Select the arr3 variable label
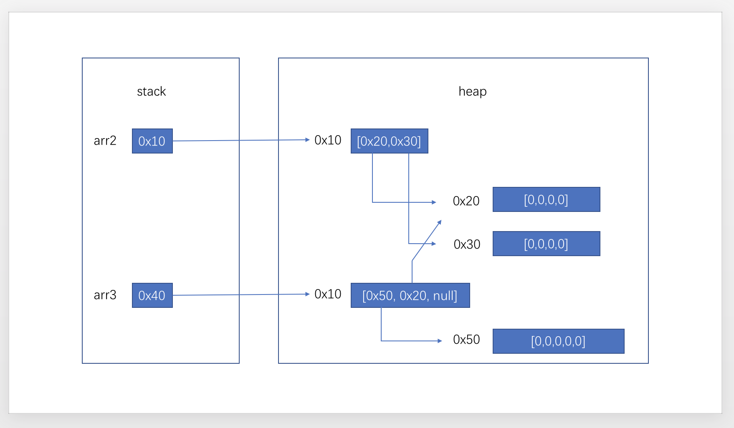Screen dimensions: 734x428 [x=105, y=295]
